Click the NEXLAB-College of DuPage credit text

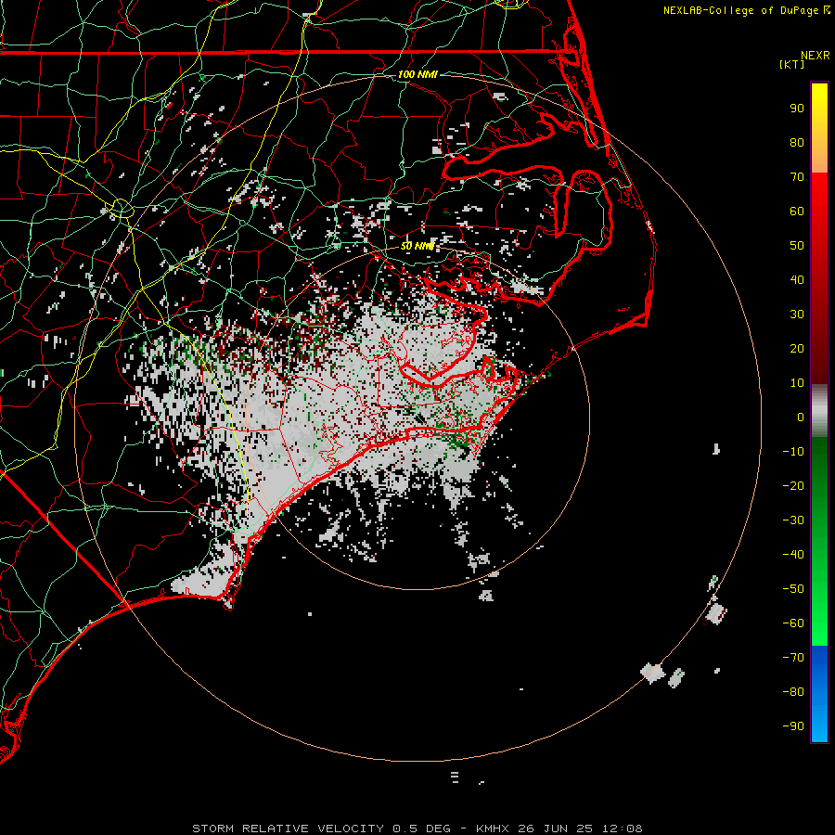(x=740, y=10)
